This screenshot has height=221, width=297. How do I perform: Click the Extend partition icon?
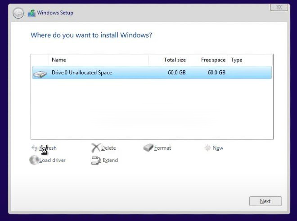tap(95, 160)
